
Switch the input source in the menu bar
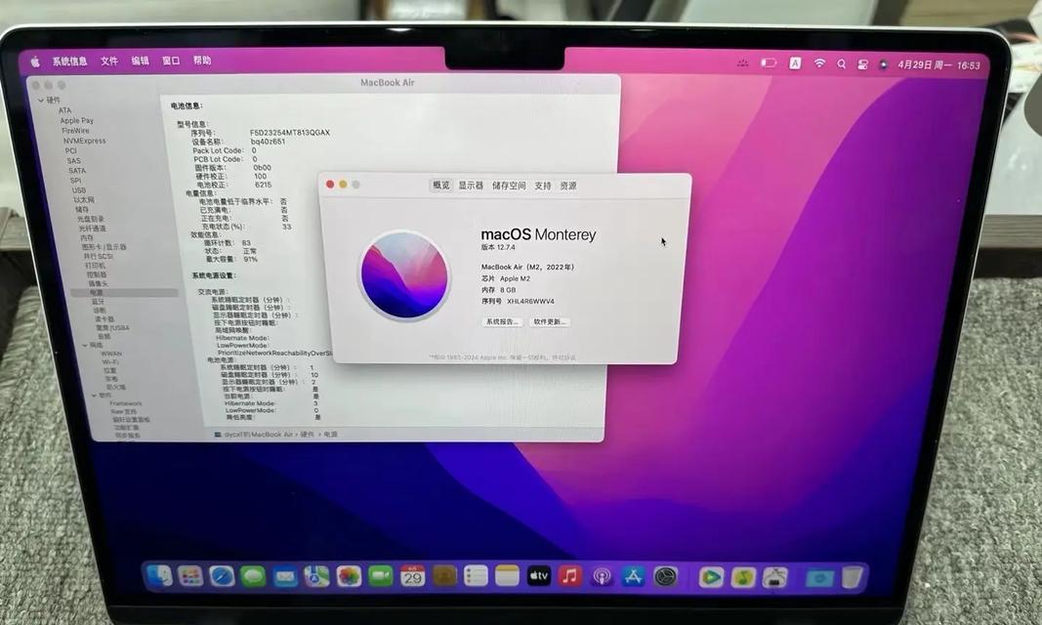(795, 63)
